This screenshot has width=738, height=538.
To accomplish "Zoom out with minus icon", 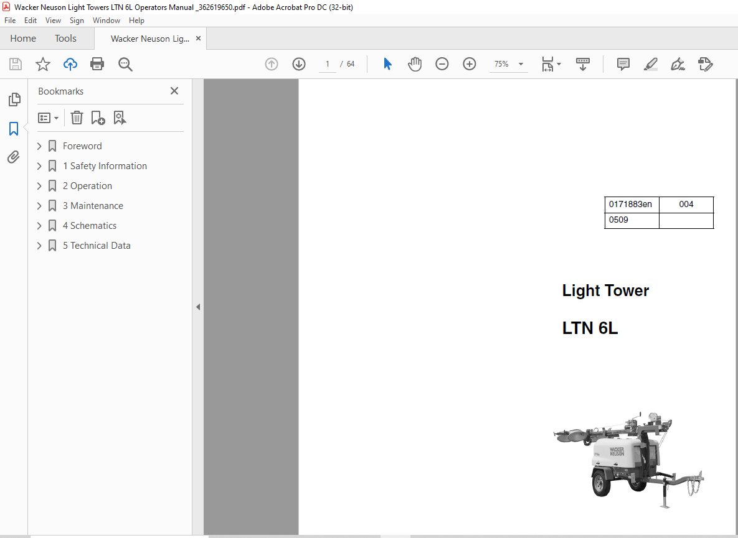I will pyautogui.click(x=442, y=64).
